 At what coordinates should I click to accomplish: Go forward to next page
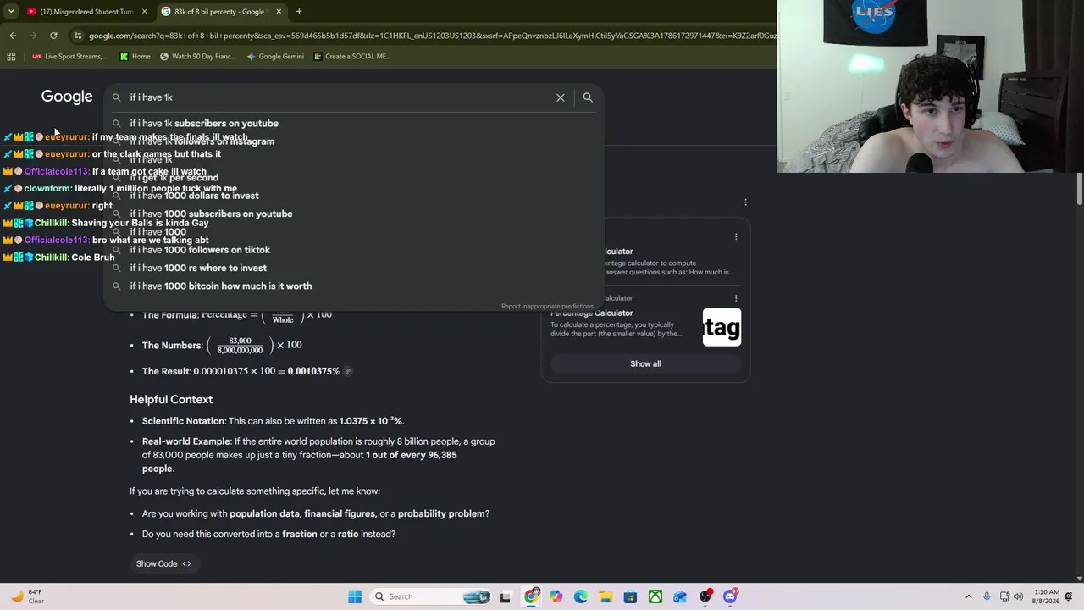tap(33, 36)
